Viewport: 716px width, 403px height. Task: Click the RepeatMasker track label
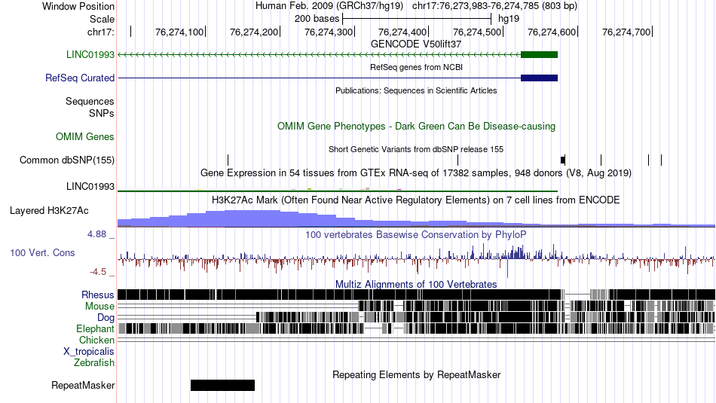83,386
